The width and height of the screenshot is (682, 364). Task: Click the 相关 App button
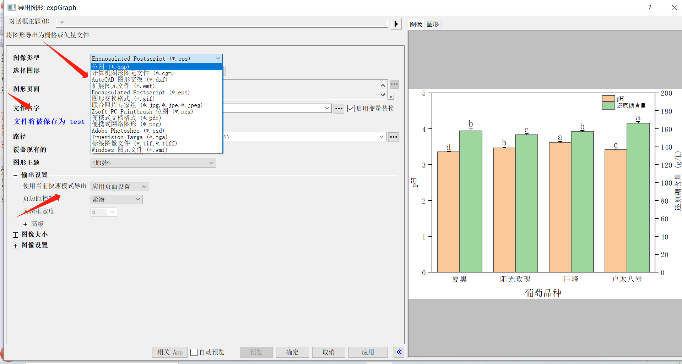click(170, 352)
